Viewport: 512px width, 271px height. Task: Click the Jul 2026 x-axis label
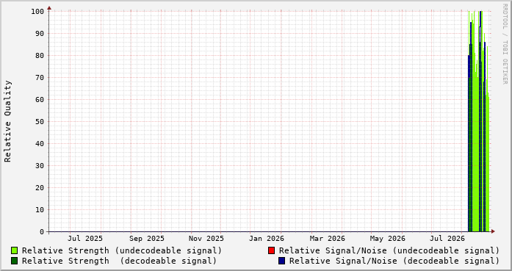pyautogui.click(x=447, y=239)
